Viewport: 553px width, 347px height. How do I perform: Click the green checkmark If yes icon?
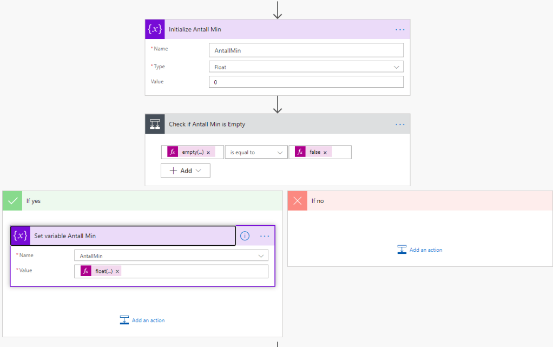(12, 201)
